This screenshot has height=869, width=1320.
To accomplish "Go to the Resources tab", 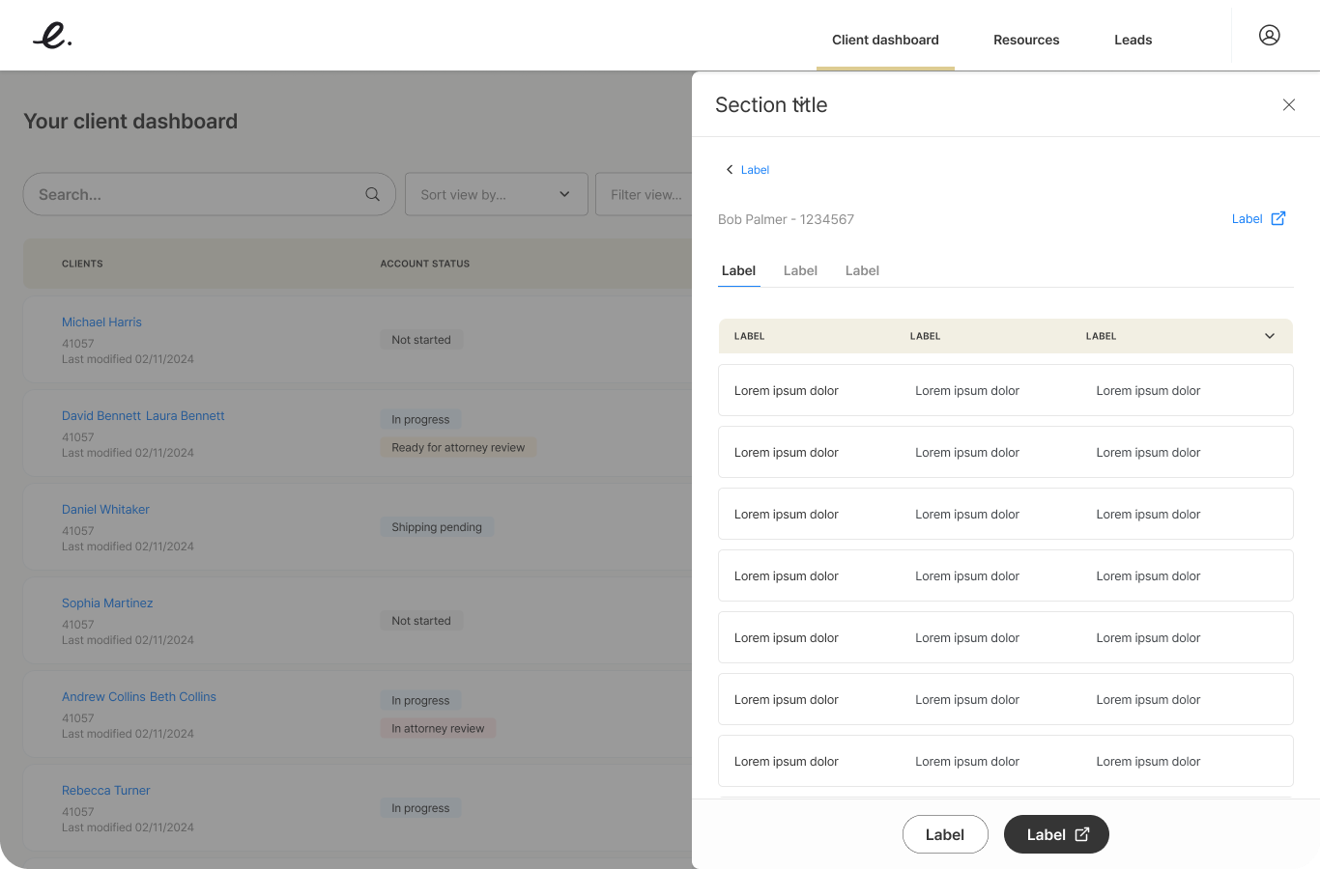I will pyautogui.click(x=1026, y=40).
